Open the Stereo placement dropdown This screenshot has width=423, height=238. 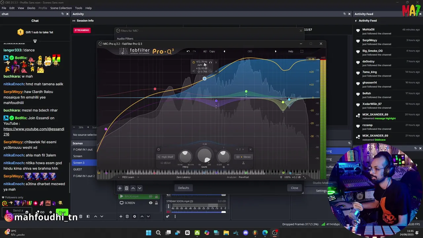point(243,157)
